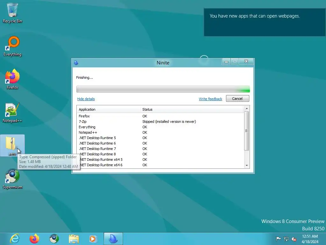326x245 pixels.
Task: Click the installation progress bar
Action: click(x=163, y=89)
